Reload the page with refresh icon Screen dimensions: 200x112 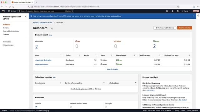[x=10, y=7]
